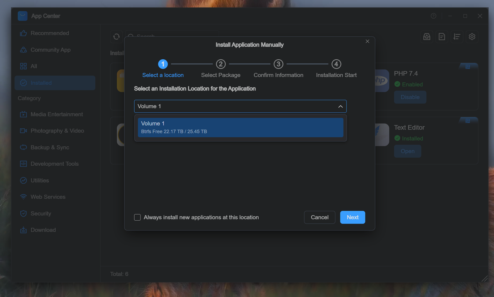
Task: Focus the app search field
Action: coord(172,37)
